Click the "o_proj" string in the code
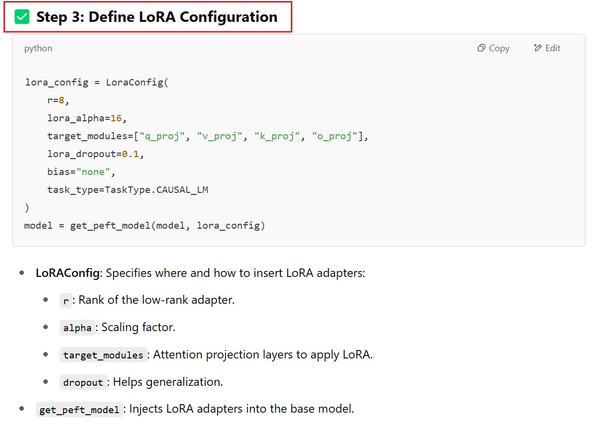Viewport: 609px width, 443px height. point(335,136)
